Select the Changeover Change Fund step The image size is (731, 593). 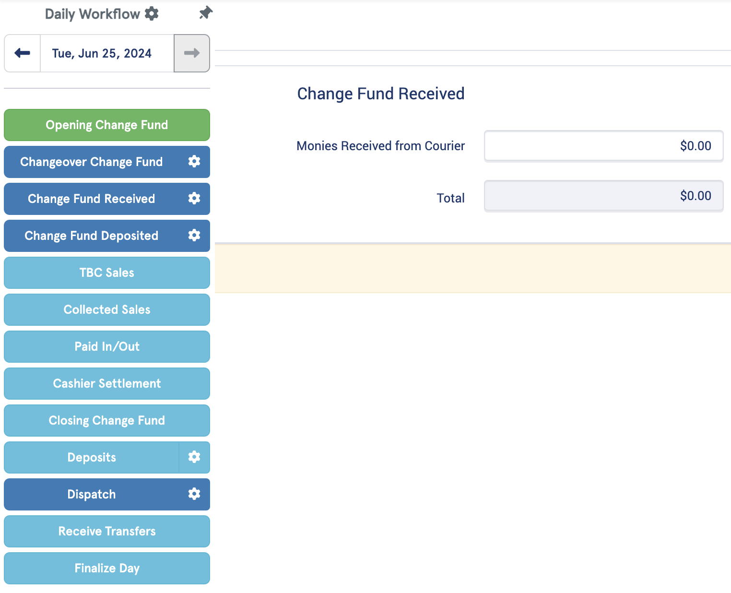[92, 162]
